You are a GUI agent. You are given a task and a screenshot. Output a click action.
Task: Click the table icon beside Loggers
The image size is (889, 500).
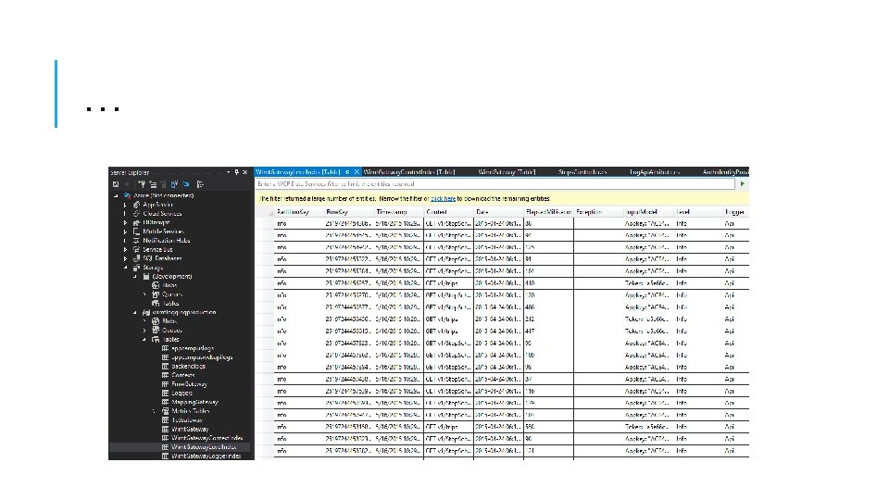165,393
